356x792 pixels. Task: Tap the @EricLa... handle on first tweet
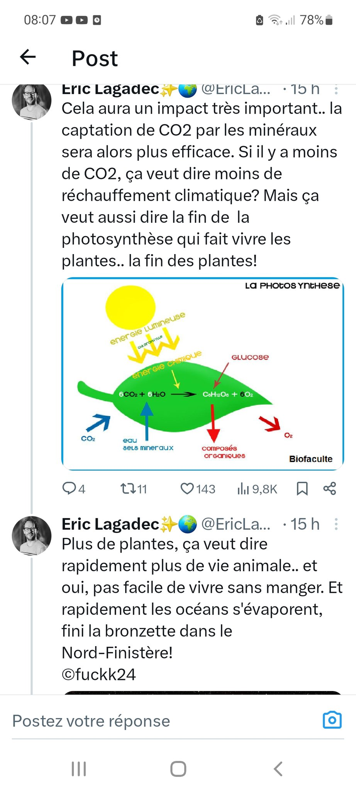pyautogui.click(x=236, y=90)
